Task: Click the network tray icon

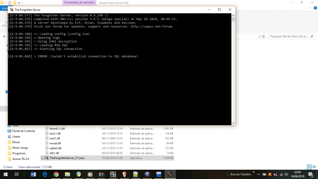Action: point(281,174)
